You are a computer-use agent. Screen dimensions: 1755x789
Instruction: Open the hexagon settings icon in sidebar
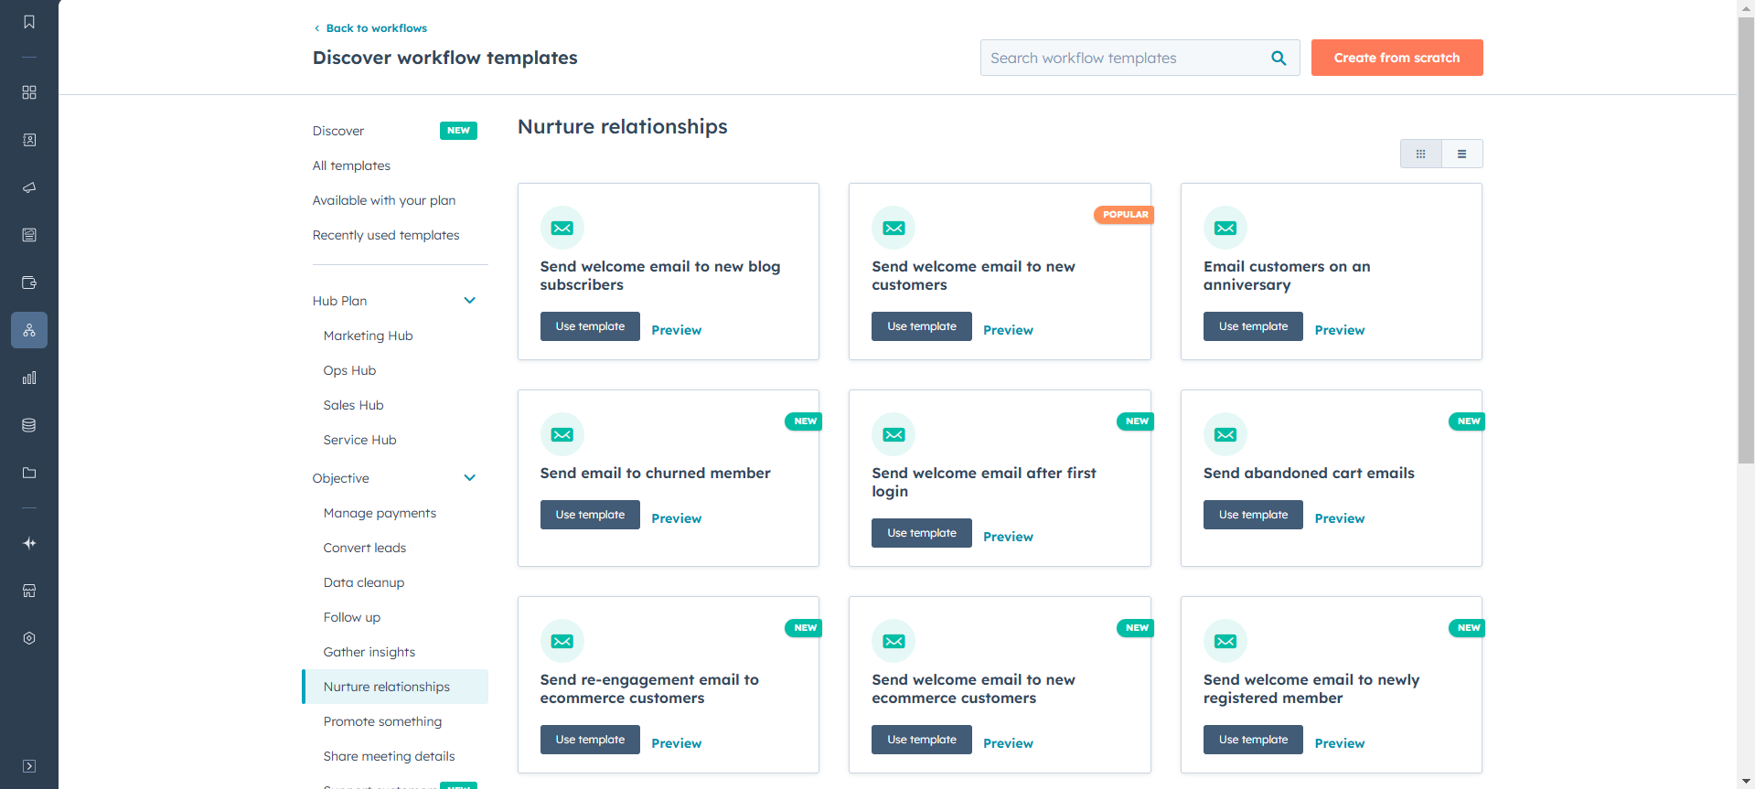(29, 638)
